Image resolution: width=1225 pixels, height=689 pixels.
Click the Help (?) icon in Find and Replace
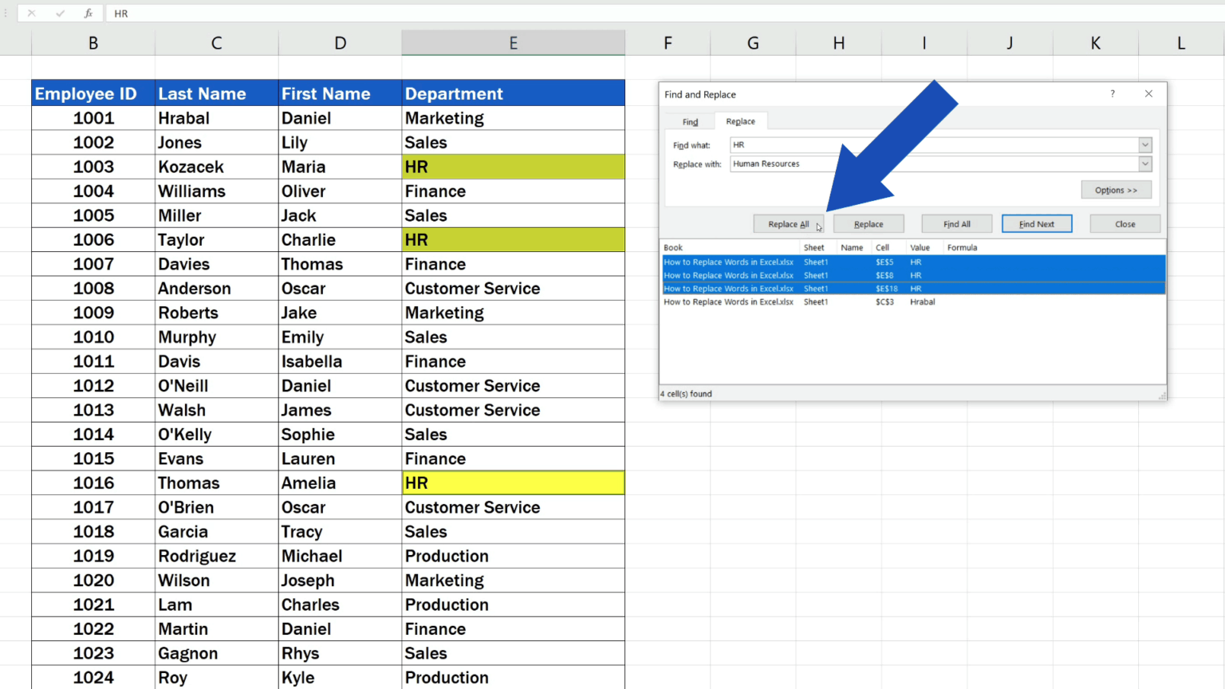pos(1112,93)
